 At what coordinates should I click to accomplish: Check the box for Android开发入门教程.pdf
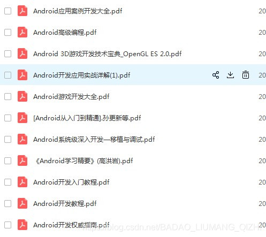click(x=7, y=182)
